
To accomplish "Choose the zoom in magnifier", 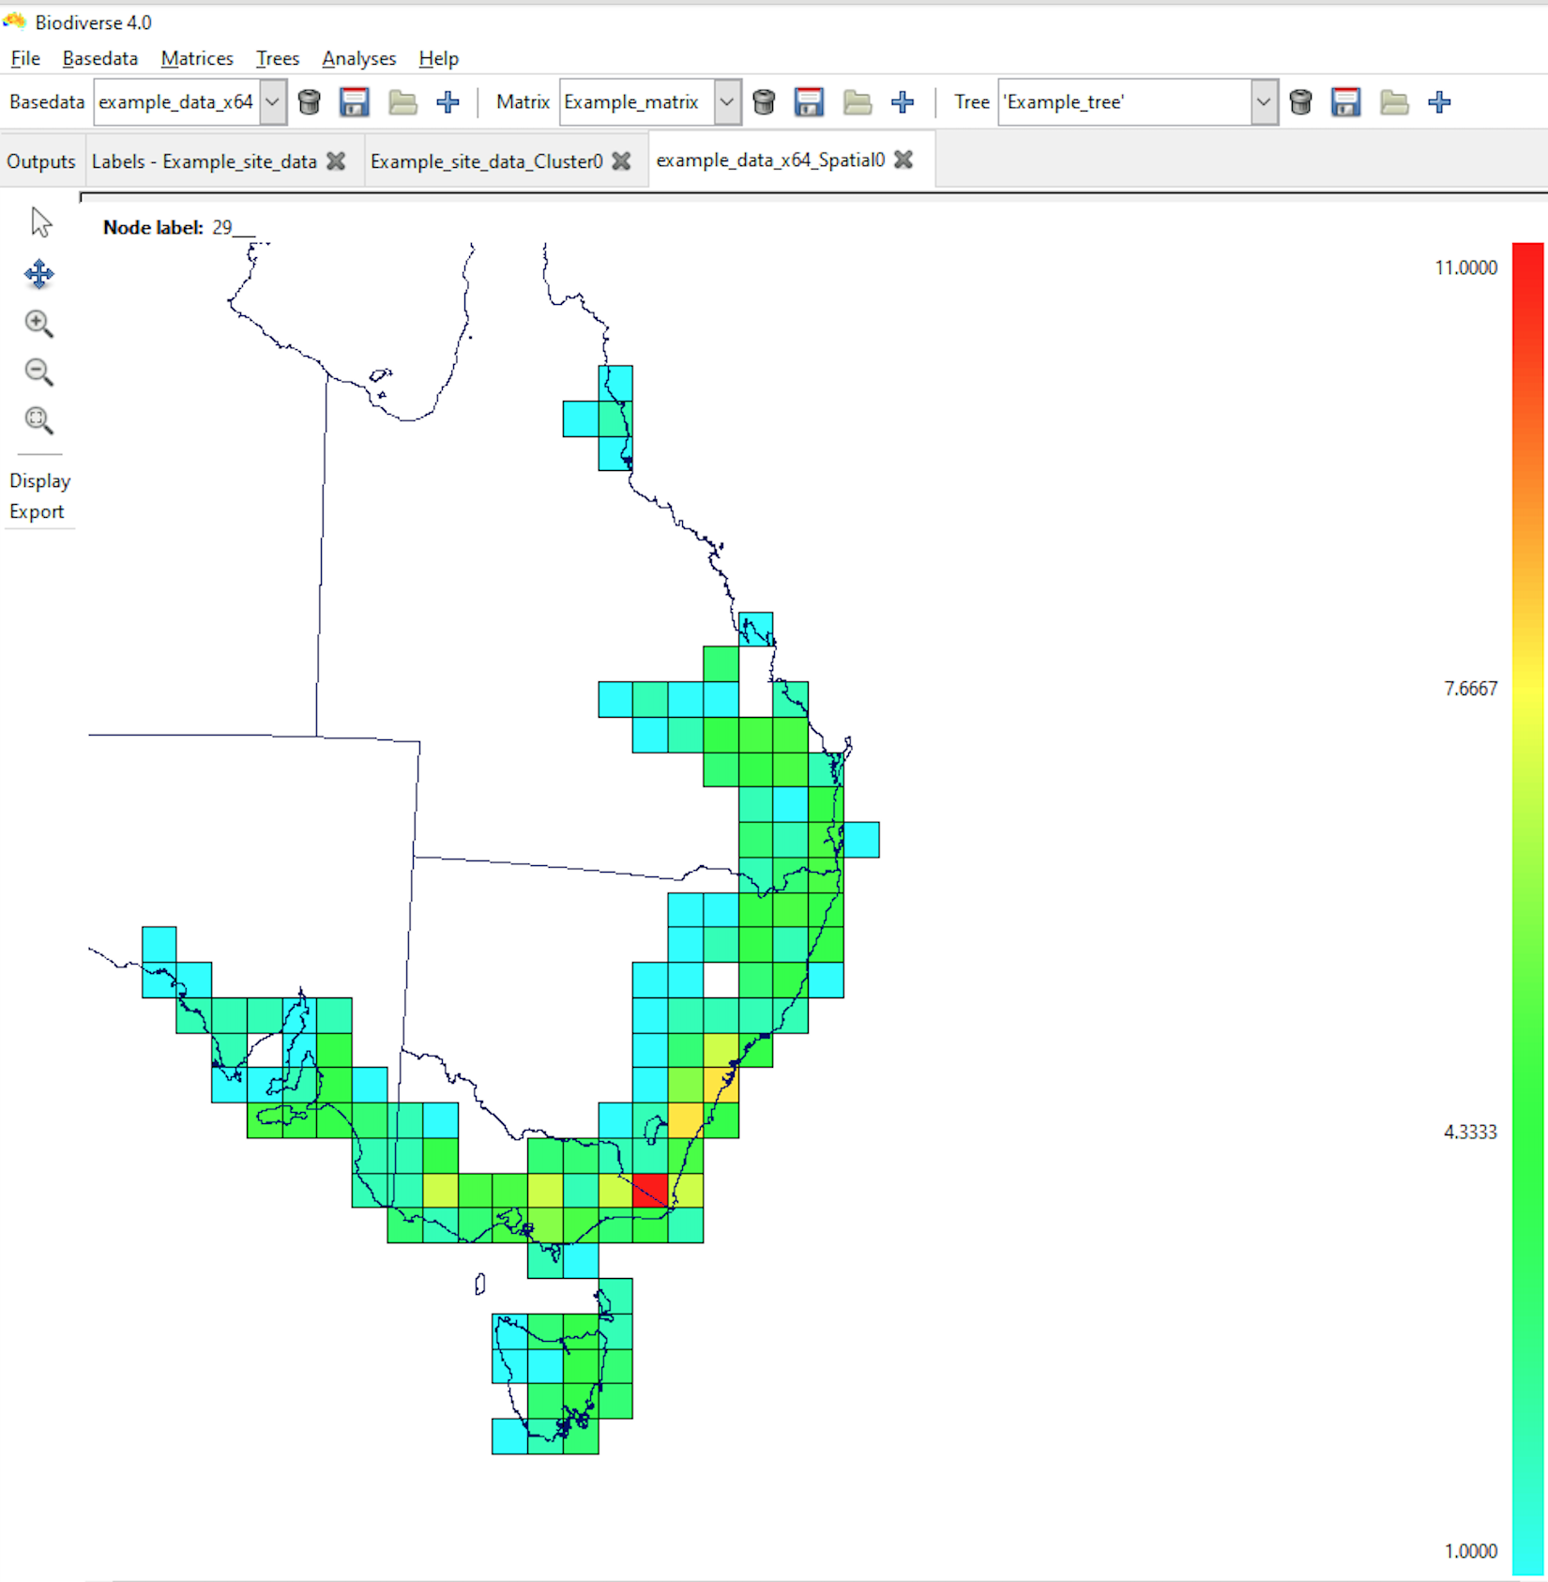I will (x=38, y=324).
